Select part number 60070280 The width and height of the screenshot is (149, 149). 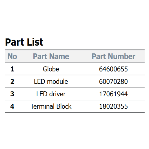point(114,82)
